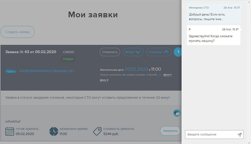Click the clock icon near 'назначено время'
This screenshot has width=251, height=144.
(54, 131)
